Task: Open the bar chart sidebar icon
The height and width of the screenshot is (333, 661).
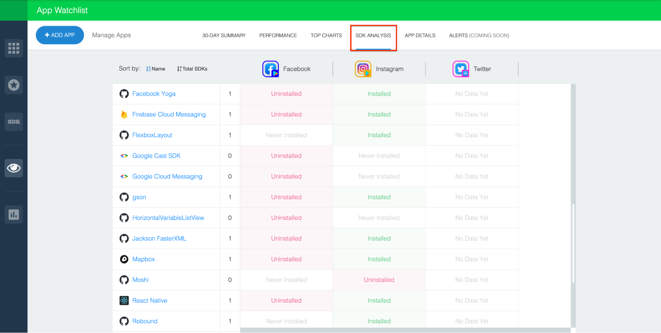Action: click(14, 214)
